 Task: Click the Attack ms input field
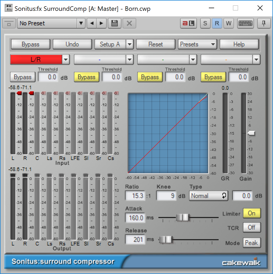(x=135, y=218)
